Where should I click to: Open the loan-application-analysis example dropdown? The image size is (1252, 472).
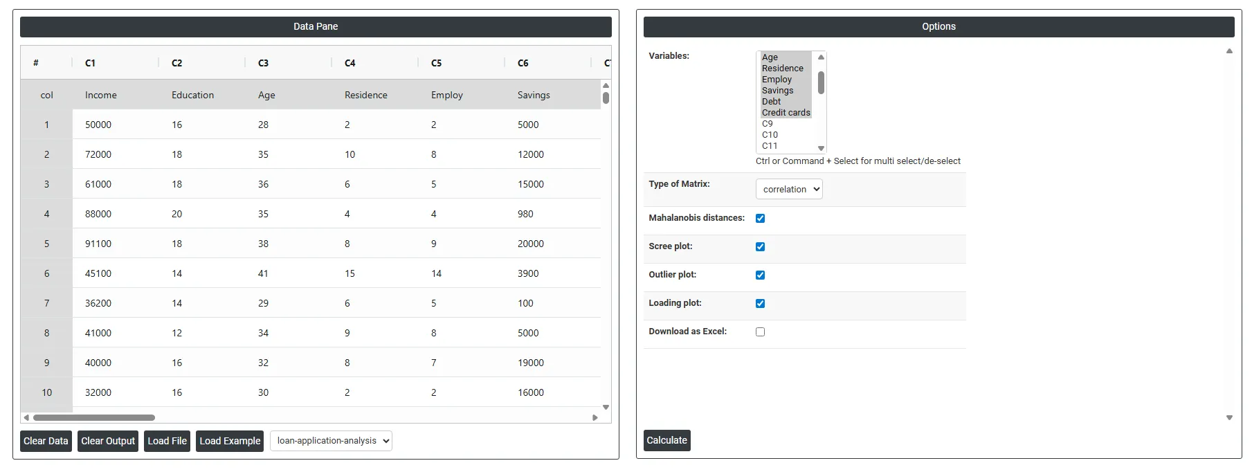point(331,441)
